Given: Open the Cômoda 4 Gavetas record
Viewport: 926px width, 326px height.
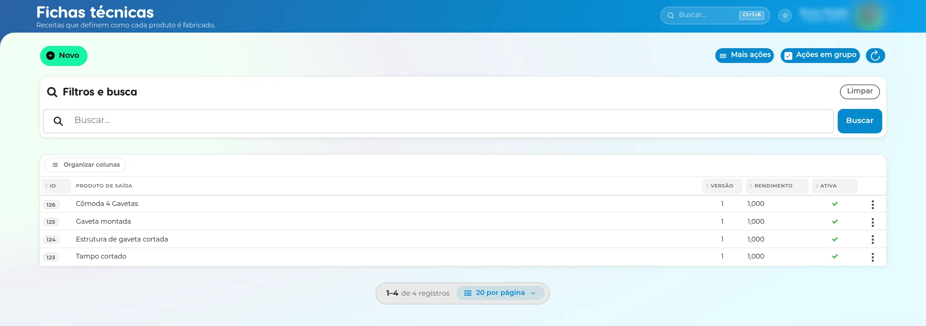Looking at the screenshot, I should (x=107, y=204).
